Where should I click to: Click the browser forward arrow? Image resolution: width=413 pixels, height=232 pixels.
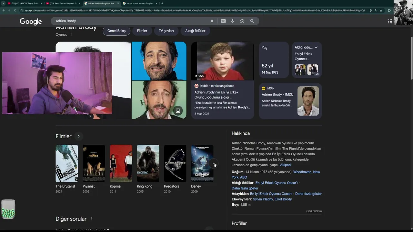[9, 10]
